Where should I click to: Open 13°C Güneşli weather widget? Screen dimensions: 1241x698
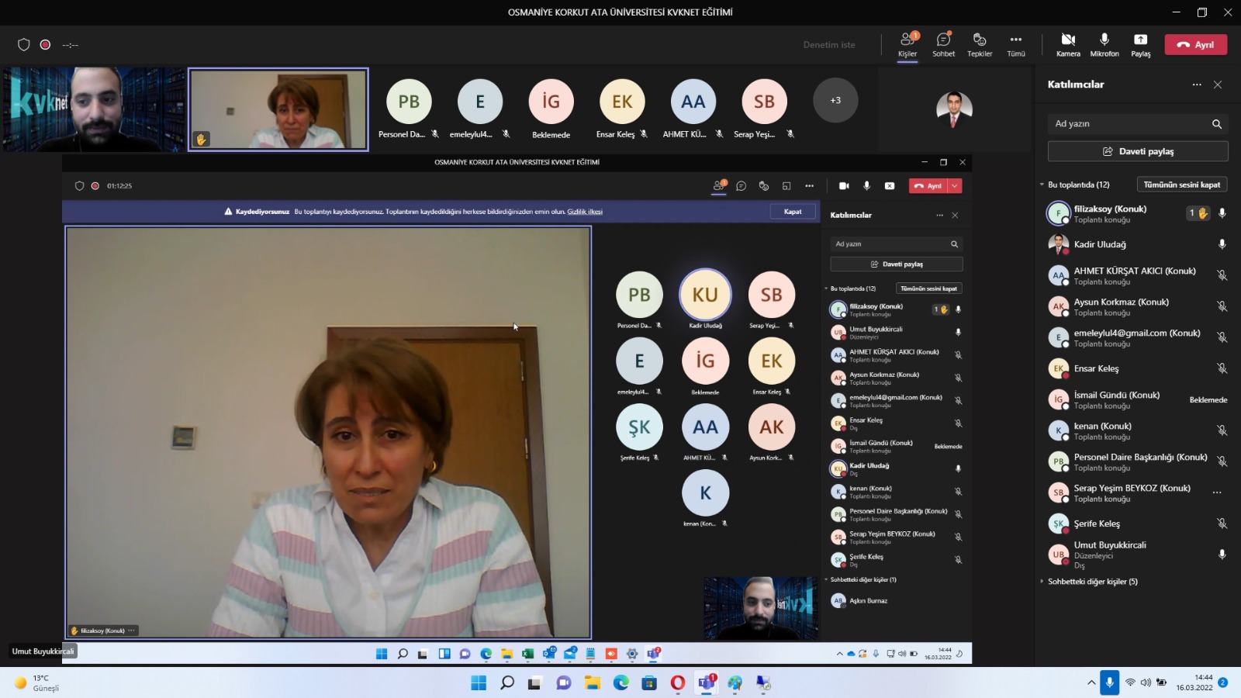point(36,682)
